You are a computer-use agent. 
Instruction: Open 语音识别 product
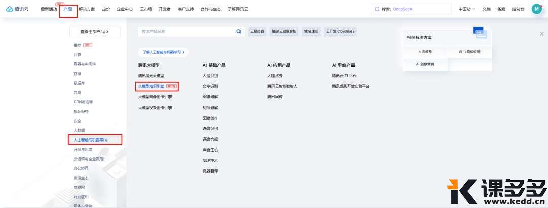click(210, 129)
